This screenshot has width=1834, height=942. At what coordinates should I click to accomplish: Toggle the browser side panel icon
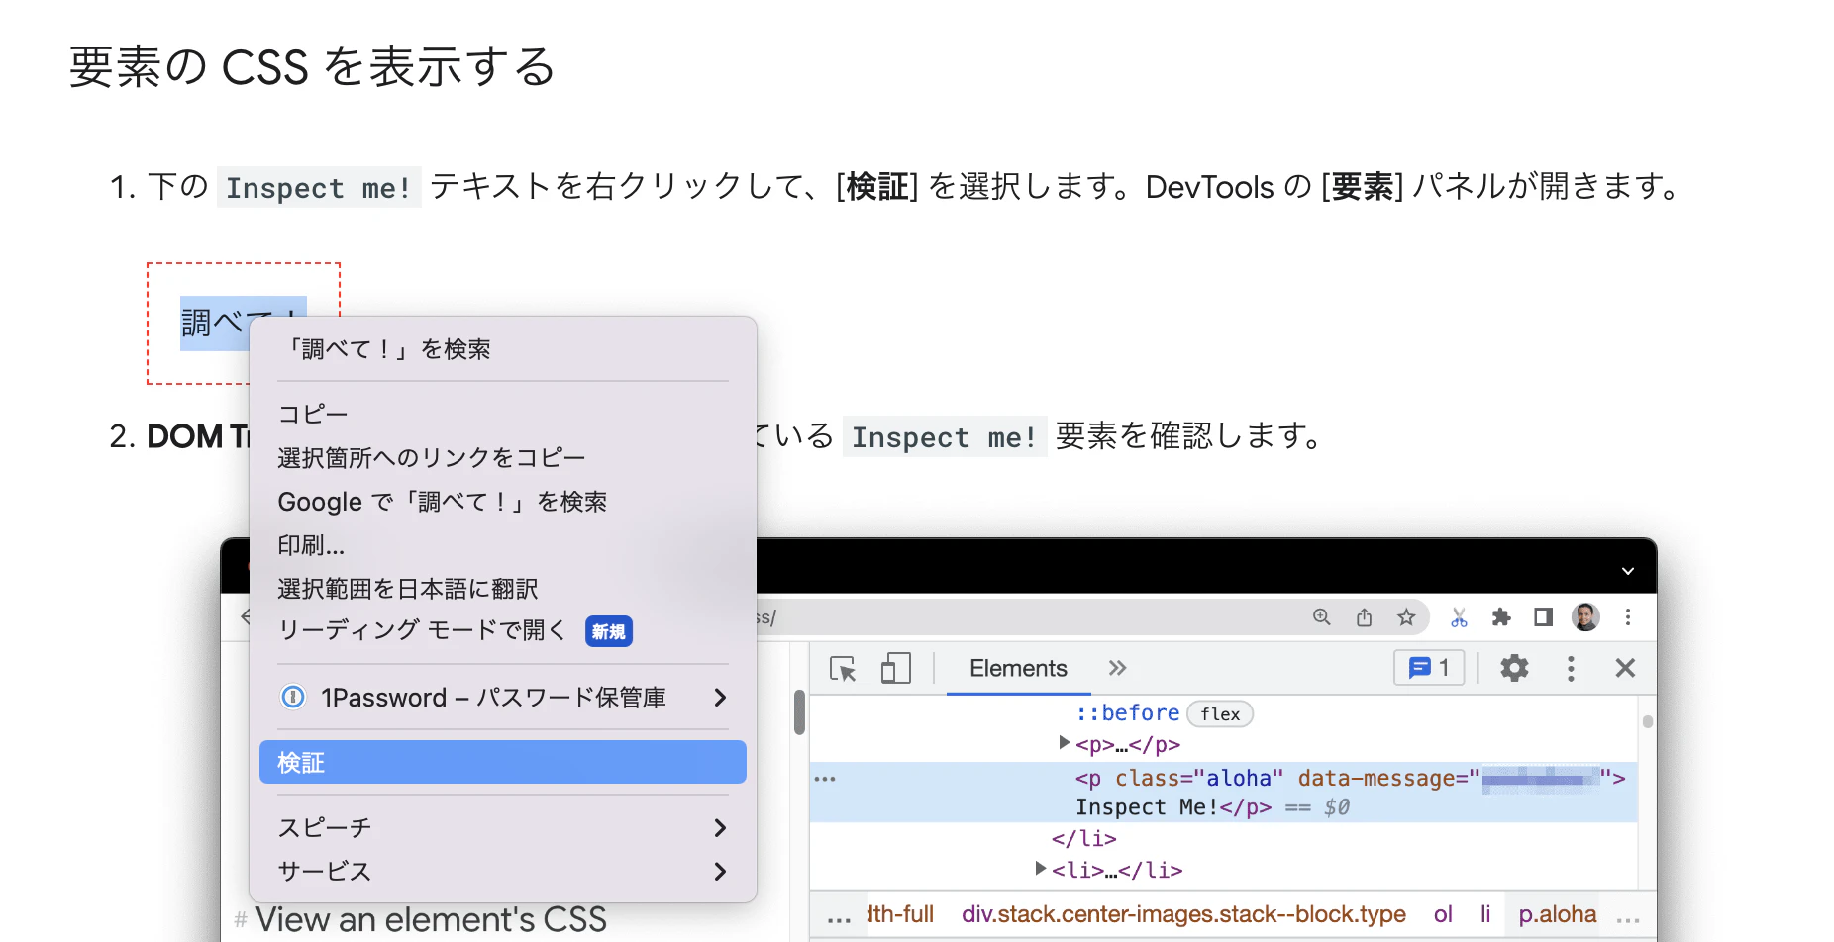1543,617
